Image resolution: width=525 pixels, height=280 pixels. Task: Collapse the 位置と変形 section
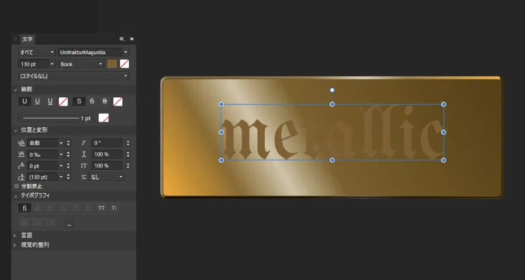coord(16,130)
